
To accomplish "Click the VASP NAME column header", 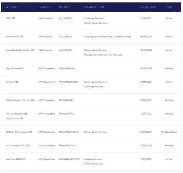I will (11, 7).
